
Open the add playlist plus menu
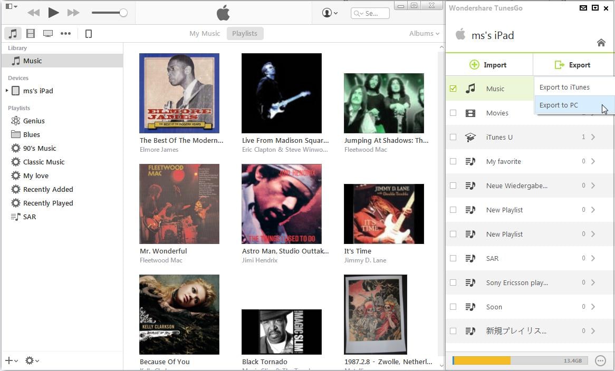12,360
